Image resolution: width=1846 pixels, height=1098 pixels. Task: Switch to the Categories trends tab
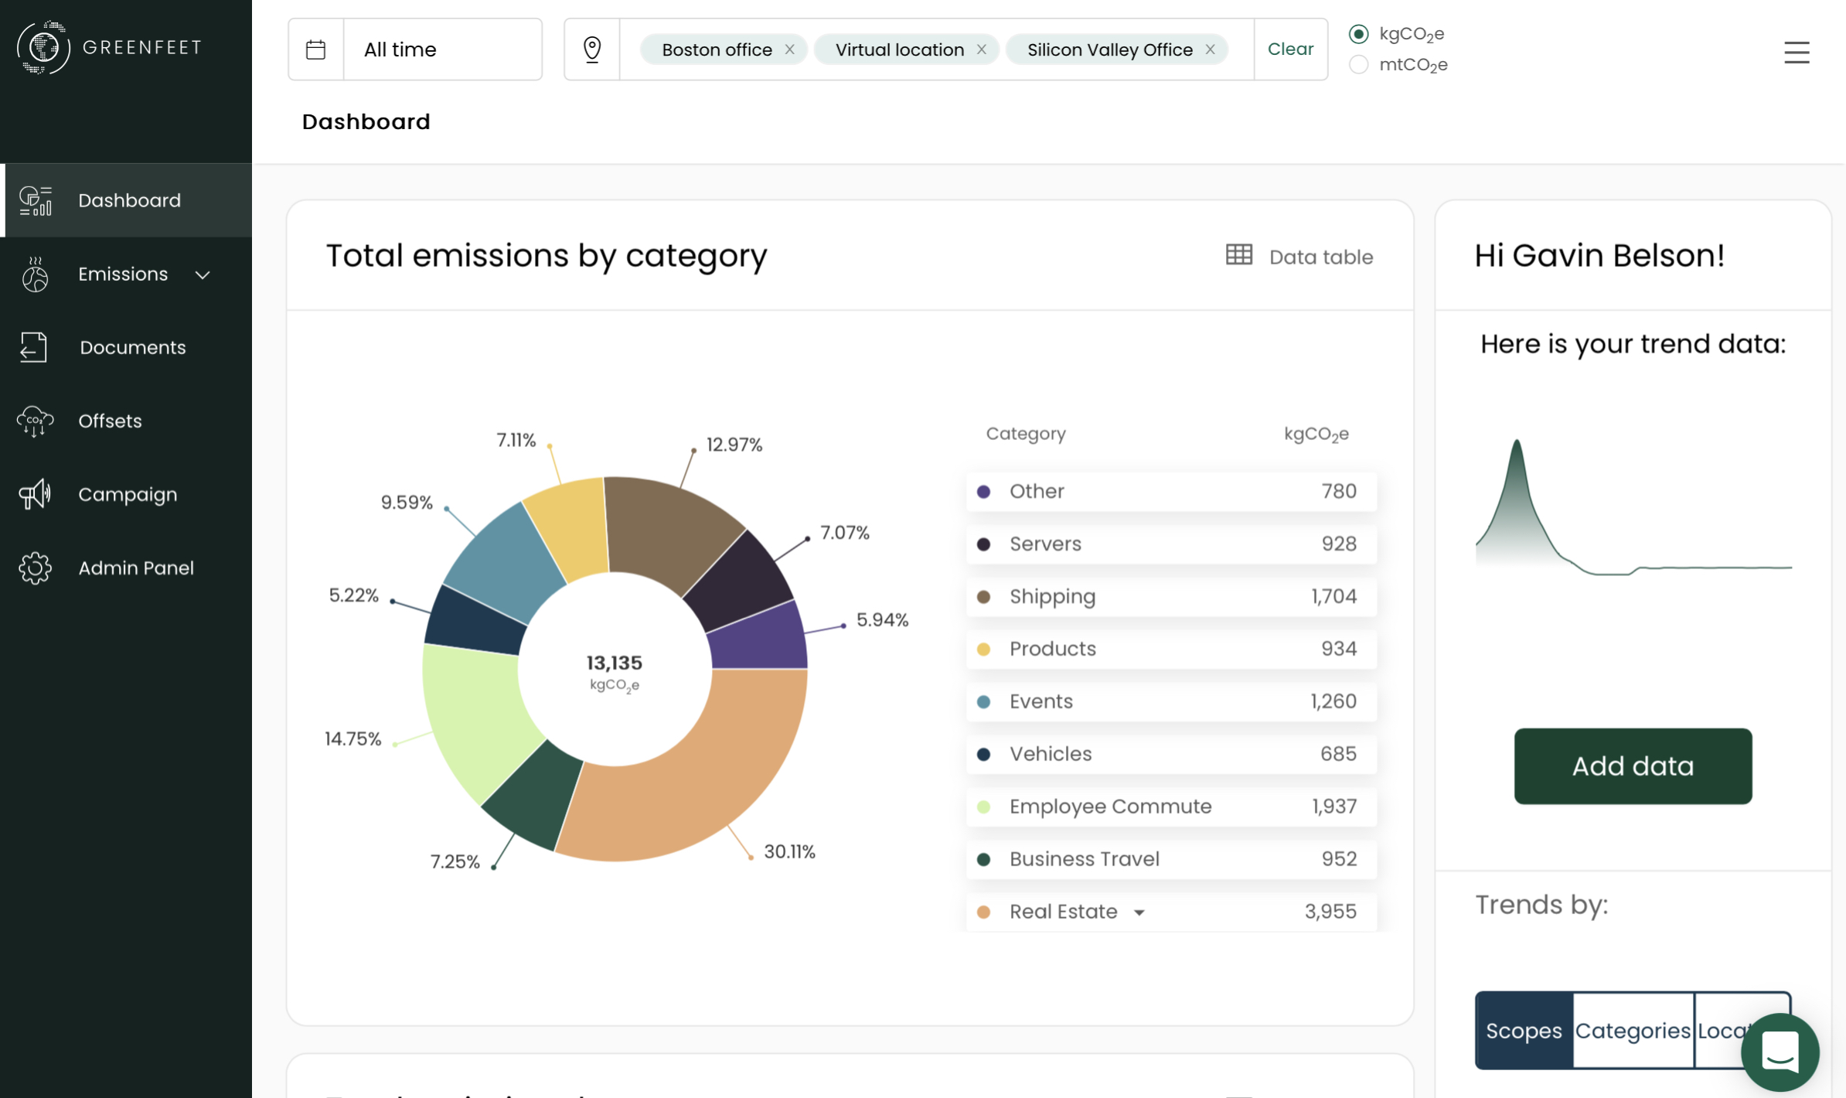point(1633,1030)
